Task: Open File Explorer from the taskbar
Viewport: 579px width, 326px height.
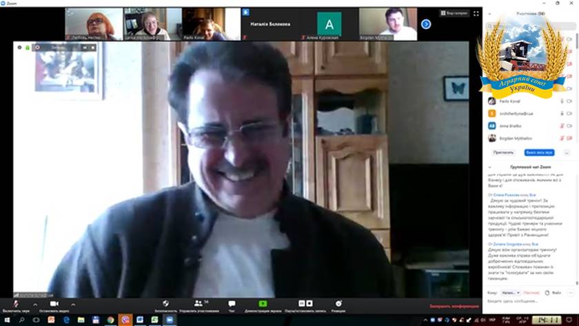Action: click(81, 320)
